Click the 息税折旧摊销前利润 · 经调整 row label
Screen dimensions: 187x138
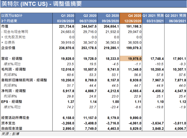tap(24, 80)
